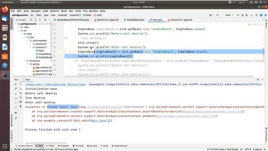Toggle scroll to end in Run console
The width and height of the screenshot is (268, 151).
point(21,98)
